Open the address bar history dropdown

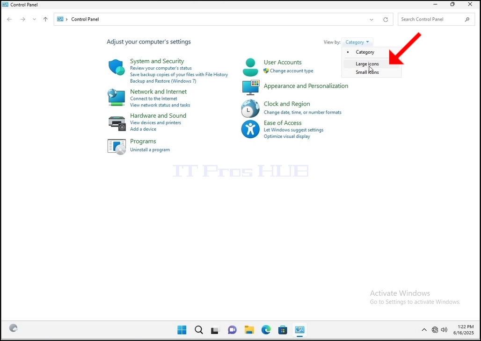tap(372, 20)
